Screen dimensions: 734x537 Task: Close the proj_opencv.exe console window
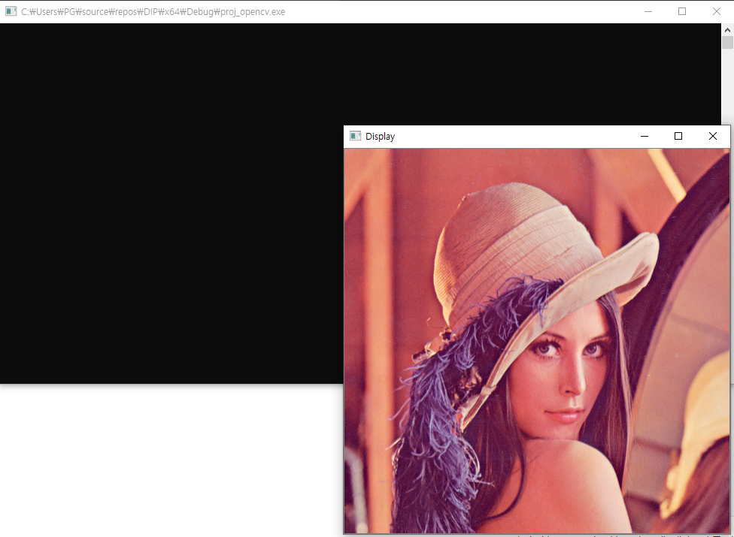coord(717,11)
